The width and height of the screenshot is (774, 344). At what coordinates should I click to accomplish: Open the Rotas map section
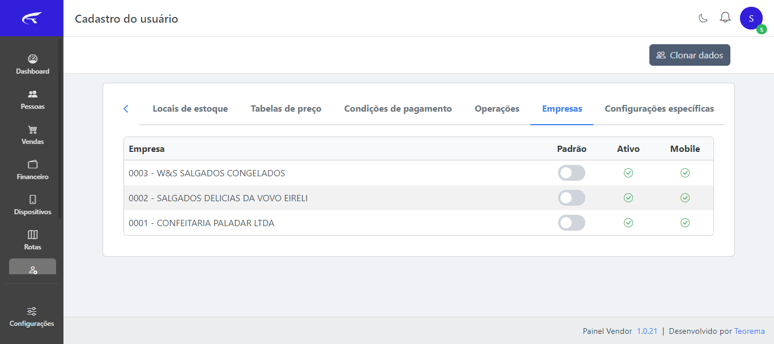(32, 240)
